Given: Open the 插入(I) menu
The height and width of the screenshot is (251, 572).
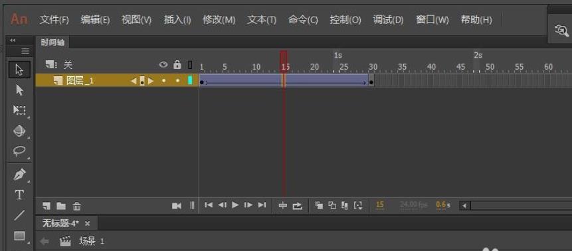Looking at the screenshot, I should click(177, 20).
